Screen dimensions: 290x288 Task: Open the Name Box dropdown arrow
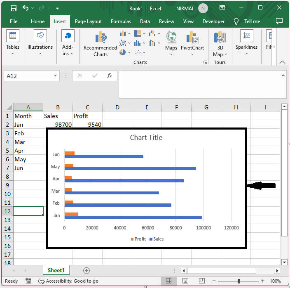pos(55,76)
